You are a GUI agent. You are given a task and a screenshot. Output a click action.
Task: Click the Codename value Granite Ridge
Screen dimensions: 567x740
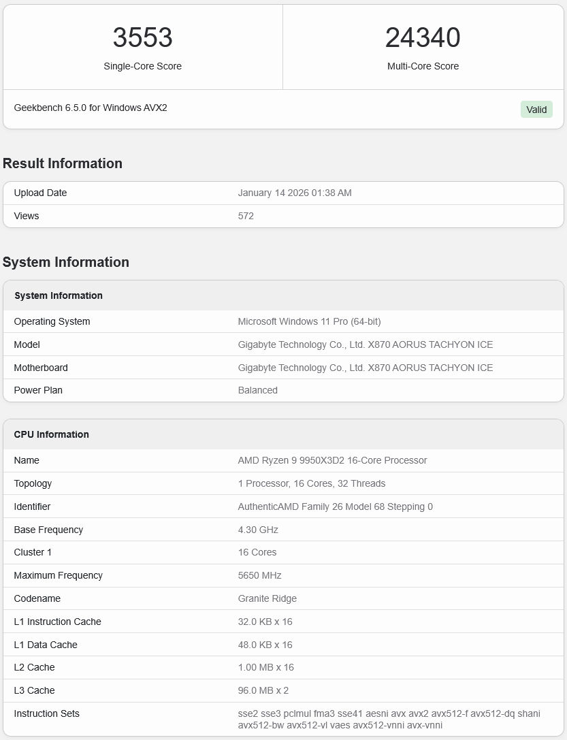click(268, 598)
